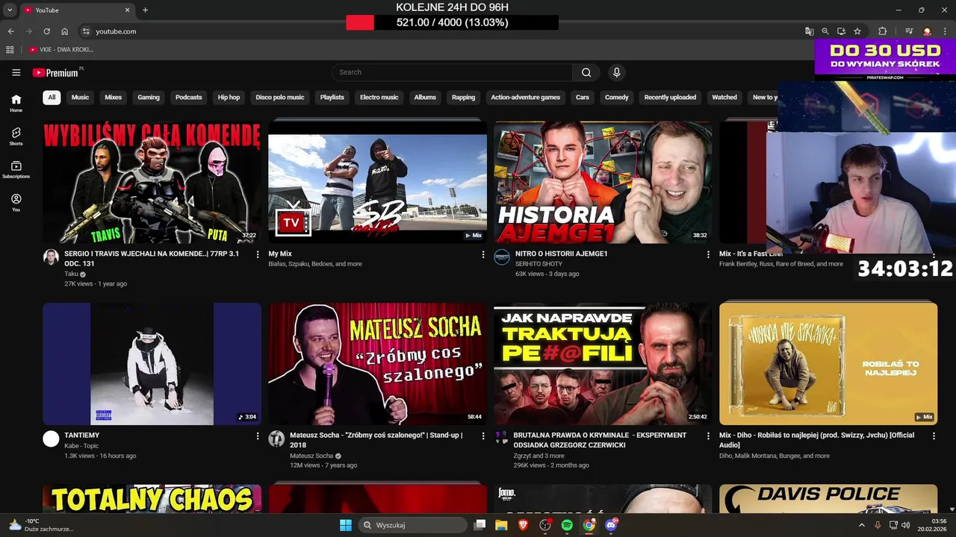Viewport: 956px width, 537px height.
Task: Open the Chrome three-dot menu
Action: (x=945, y=31)
